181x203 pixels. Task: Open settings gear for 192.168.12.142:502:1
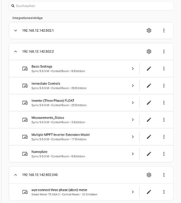149,30
